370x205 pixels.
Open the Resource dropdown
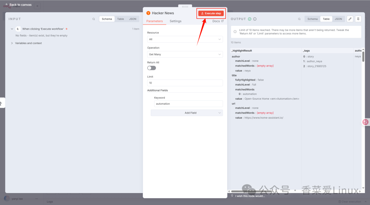click(185, 39)
